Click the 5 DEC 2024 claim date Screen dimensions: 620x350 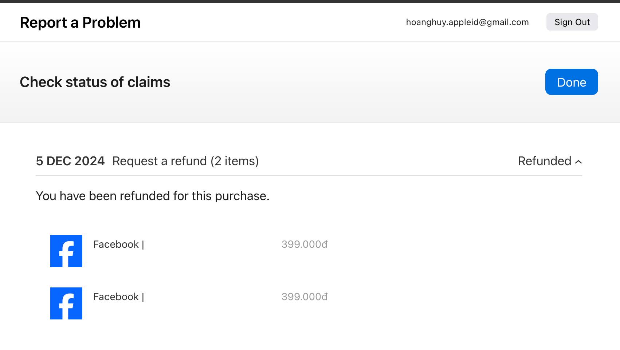pyautogui.click(x=70, y=161)
